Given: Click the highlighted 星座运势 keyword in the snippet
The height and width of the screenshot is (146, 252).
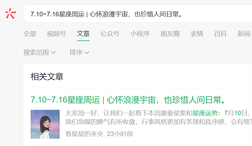Looking at the screenshot, I should (205, 113).
